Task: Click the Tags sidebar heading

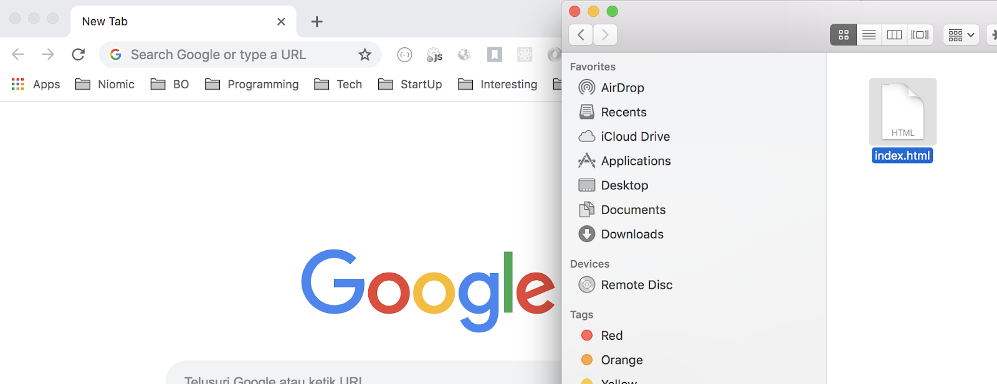Action: (x=581, y=315)
